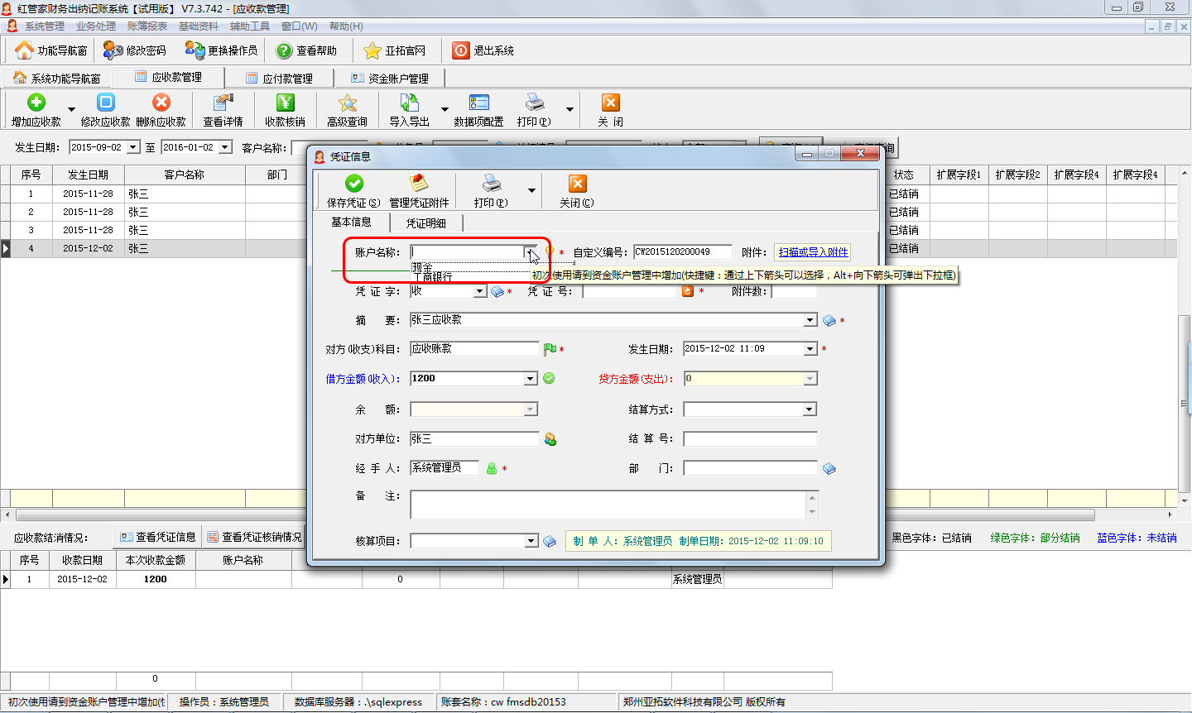Image resolution: width=1192 pixels, height=713 pixels.
Task: Click the orange Close (关闭) icon in the voucher dialog
Action: point(577,184)
